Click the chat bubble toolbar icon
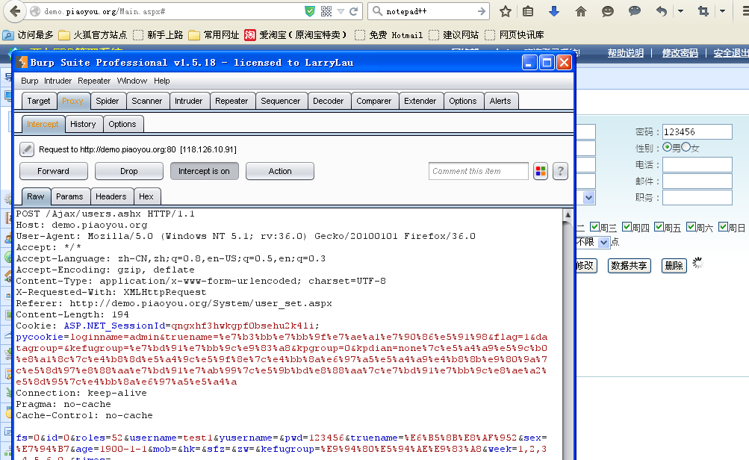Screen dimensions: 749x460 click(x=634, y=10)
